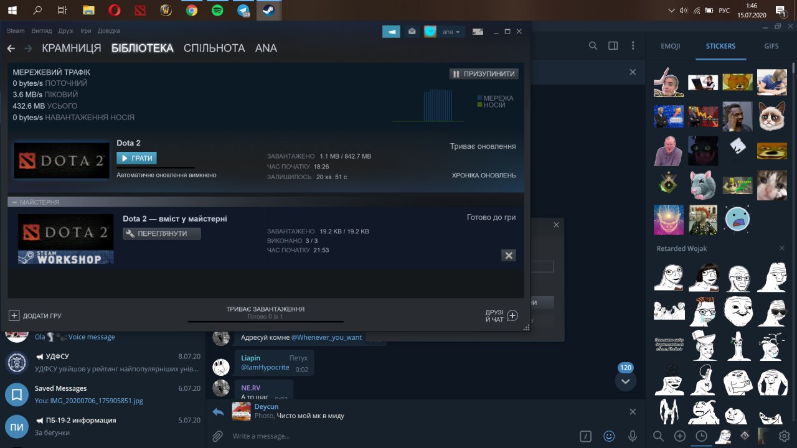This screenshot has width=797, height=448.
Task: Switch to the STICKERS tab
Action: [x=720, y=46]
